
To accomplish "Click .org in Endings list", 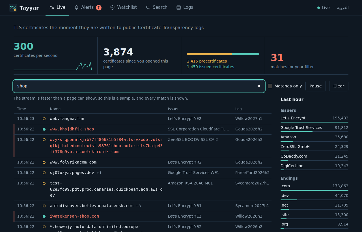I will coord(284,224).
